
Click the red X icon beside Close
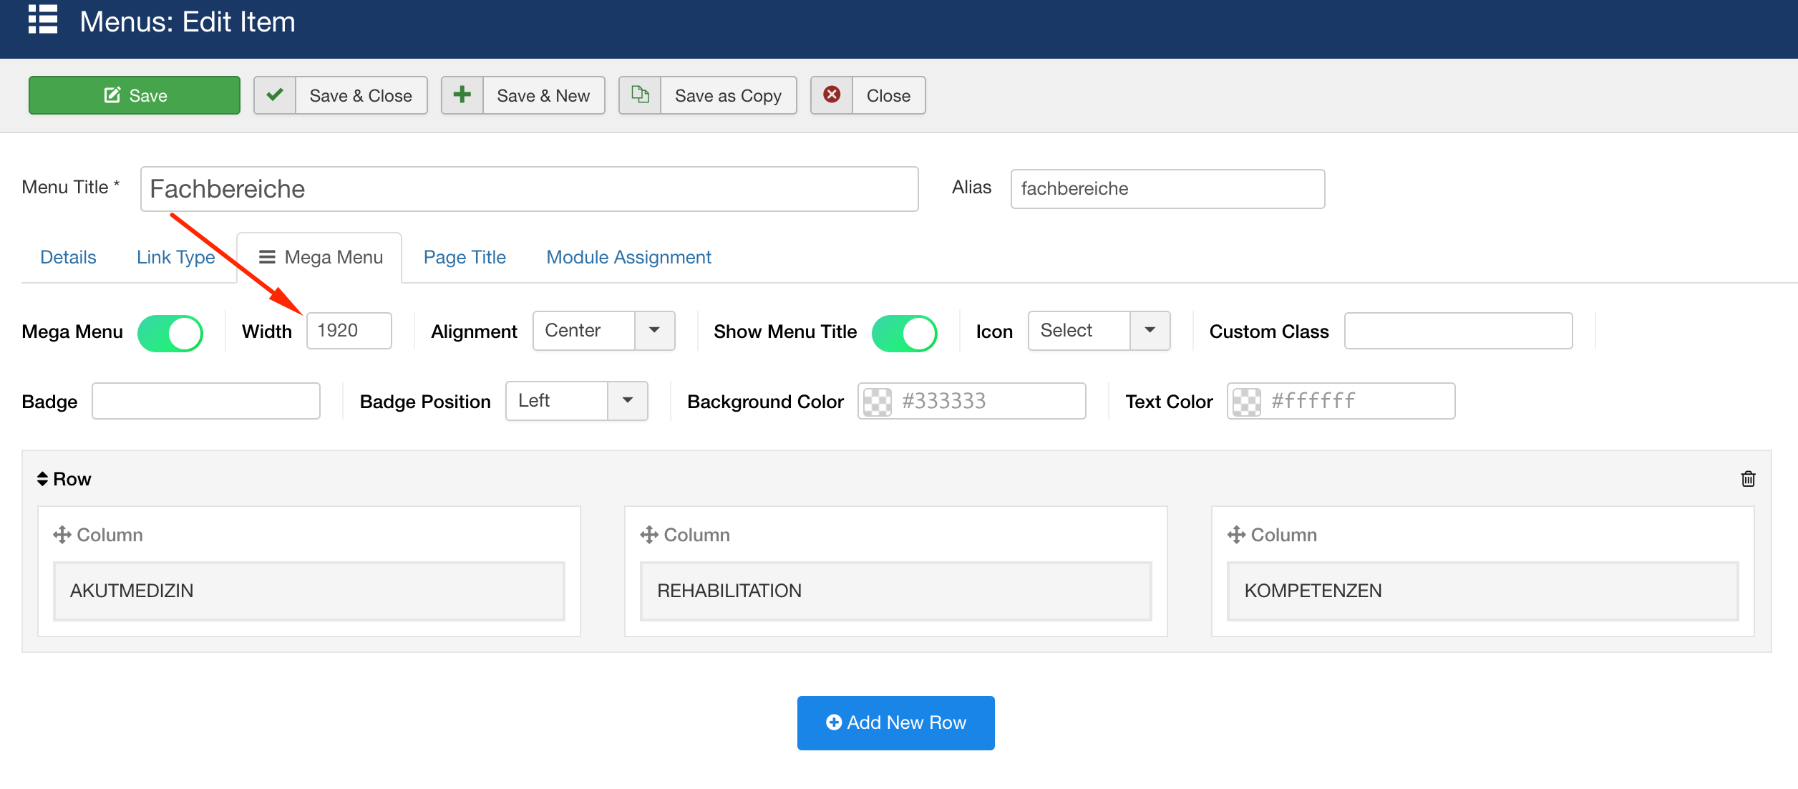(x=832, y=95)
